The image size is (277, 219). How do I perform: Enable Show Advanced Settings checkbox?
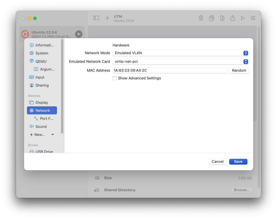click(x=115, y=78)
